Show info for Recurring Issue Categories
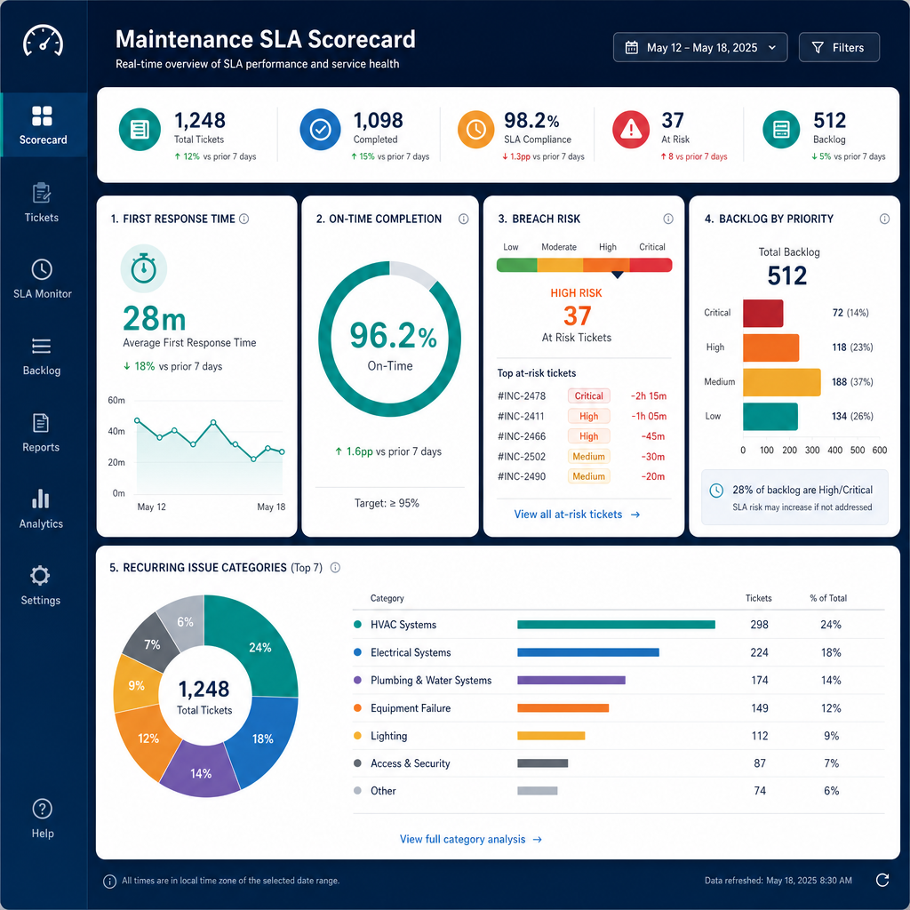The height and width of the screenshot is (910, 910). [x=335, y=568]
